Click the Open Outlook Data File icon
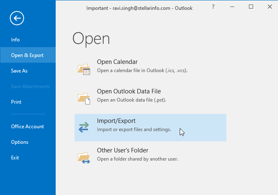The height and width of the screenshot is (195, 278). point(84,97)
